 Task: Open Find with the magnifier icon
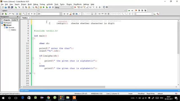[x=33, y=7]
